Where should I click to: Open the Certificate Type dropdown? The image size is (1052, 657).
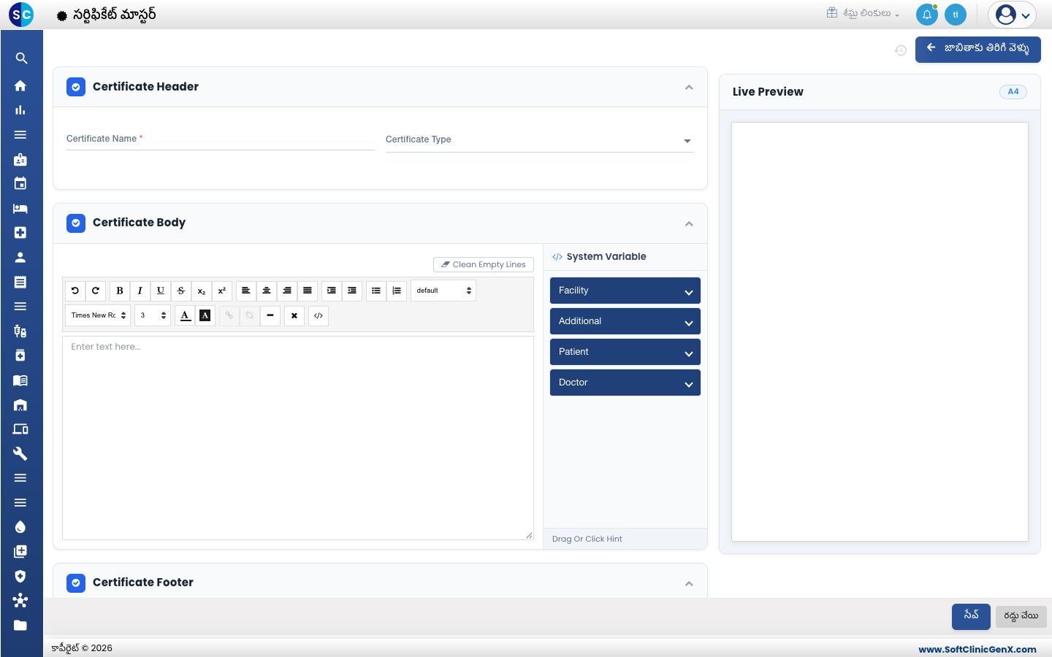pyautogui.click(x=540, y=140)
